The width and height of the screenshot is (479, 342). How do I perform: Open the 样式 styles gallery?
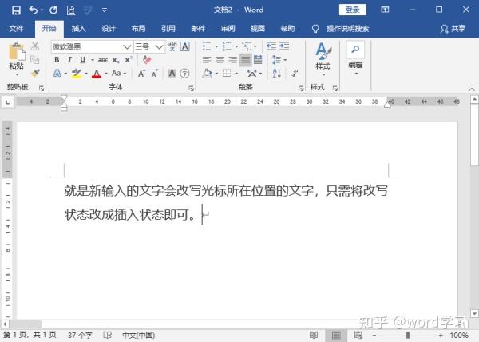tap(323, 60)
